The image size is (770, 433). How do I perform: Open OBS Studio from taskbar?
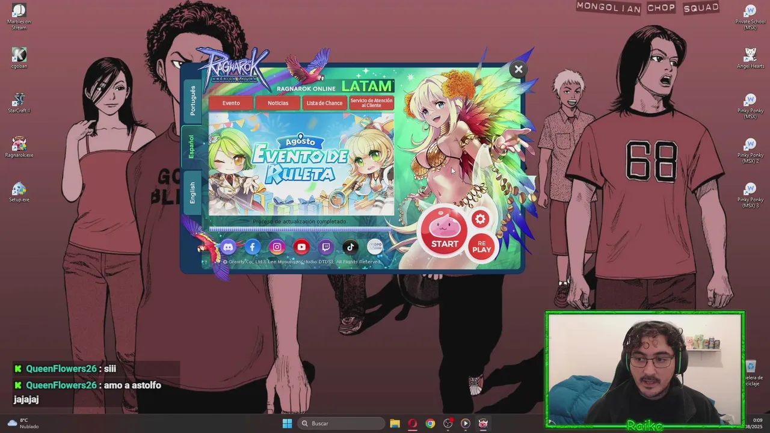(448, 423)
